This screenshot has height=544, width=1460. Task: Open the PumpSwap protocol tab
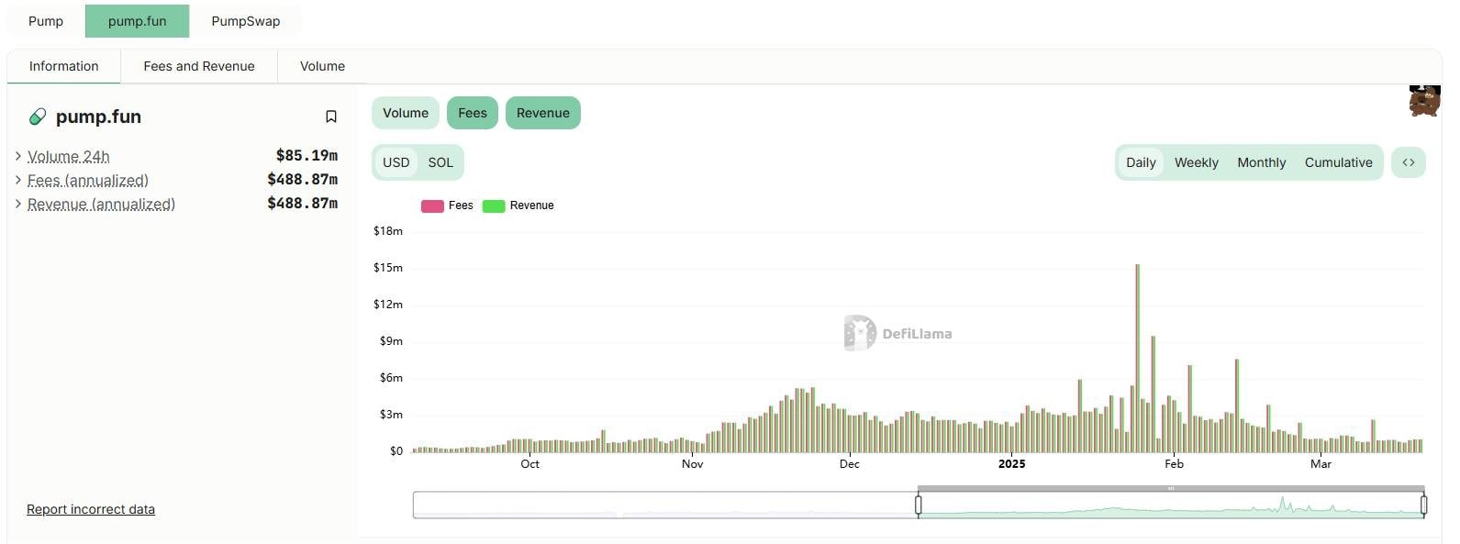246,21
